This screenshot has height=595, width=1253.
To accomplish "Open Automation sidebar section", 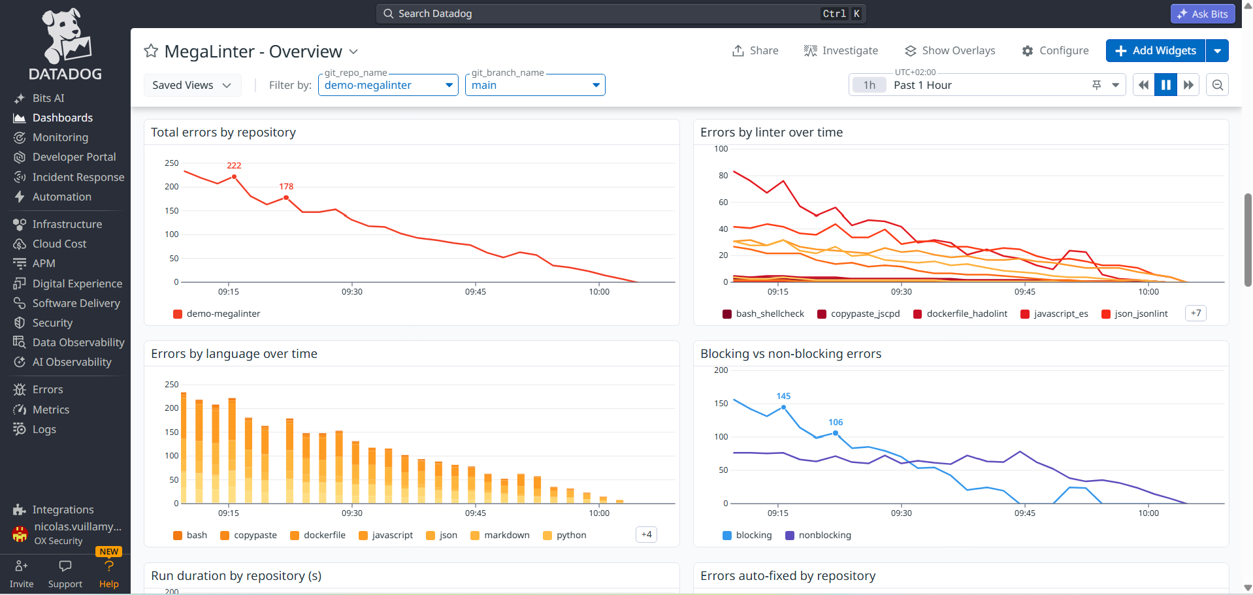I will 61,197.
